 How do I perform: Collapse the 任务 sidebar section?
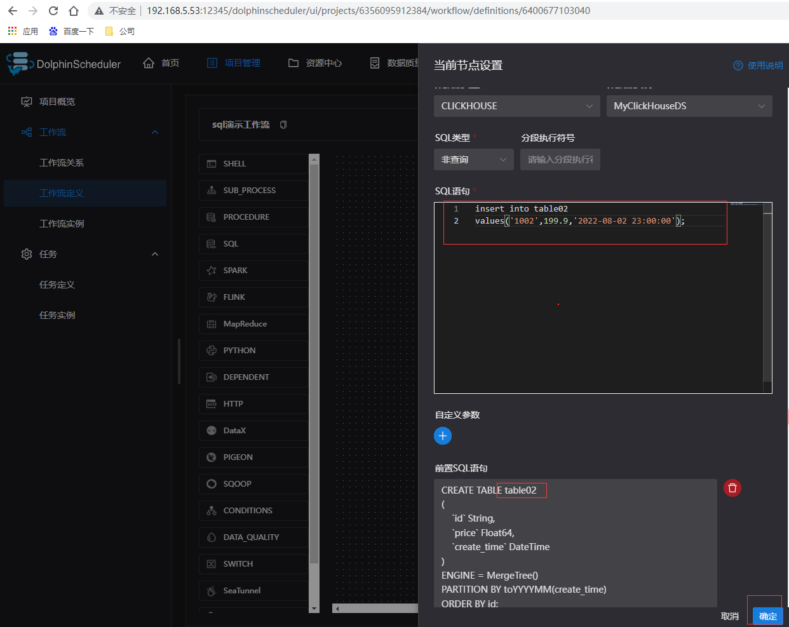[x=155, y=254]
